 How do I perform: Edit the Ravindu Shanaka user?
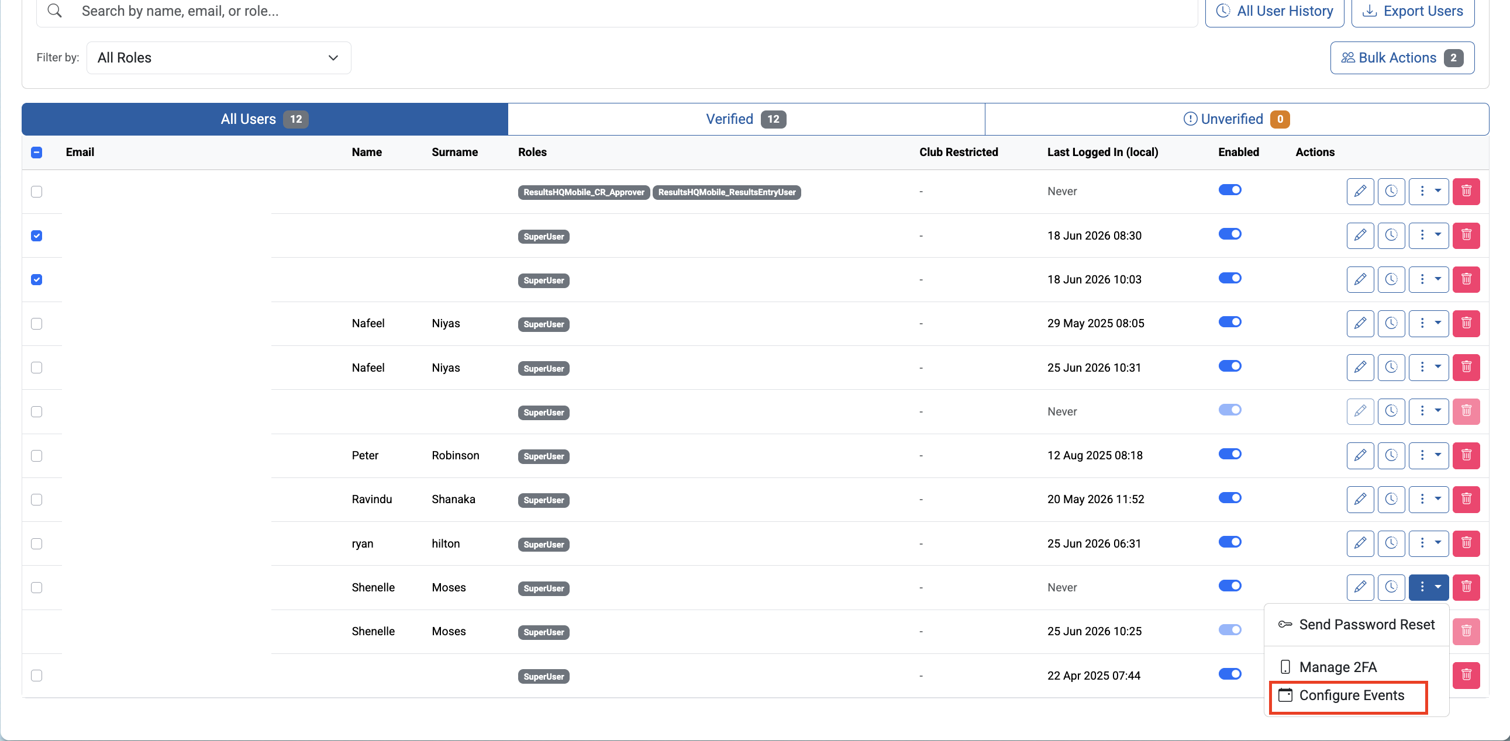coord(1360,499)
